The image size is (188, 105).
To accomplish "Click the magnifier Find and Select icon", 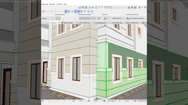I will (83, 7).
